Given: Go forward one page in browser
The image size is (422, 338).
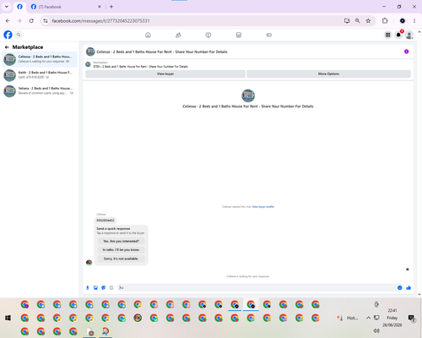Looking at the screenshot, I should pos(19,21).
